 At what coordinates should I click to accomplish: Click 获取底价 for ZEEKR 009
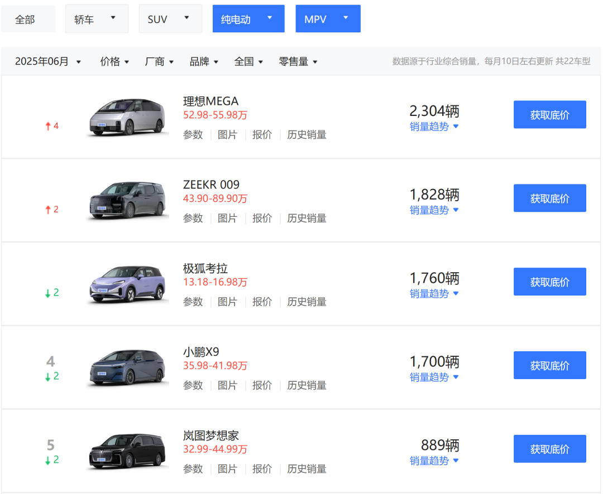pos(549,198)
